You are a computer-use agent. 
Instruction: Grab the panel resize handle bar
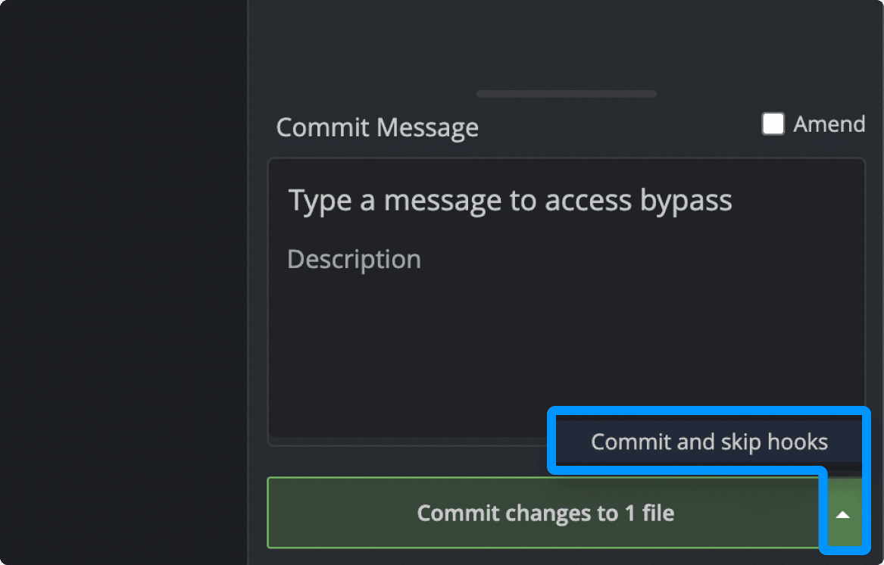point(566,94)
